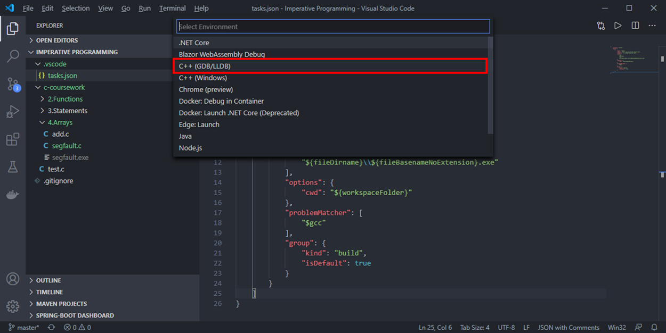The width and height of the screenshot is (666, 333).
Task: Click the errors and warnings indicator
Action: pyautogui.click(x=77, y=328)
